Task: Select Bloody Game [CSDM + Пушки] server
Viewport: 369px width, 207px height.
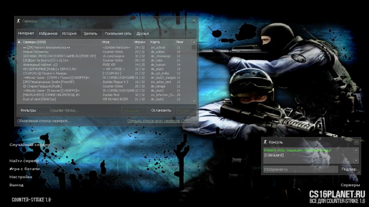Action: (105, 78)
